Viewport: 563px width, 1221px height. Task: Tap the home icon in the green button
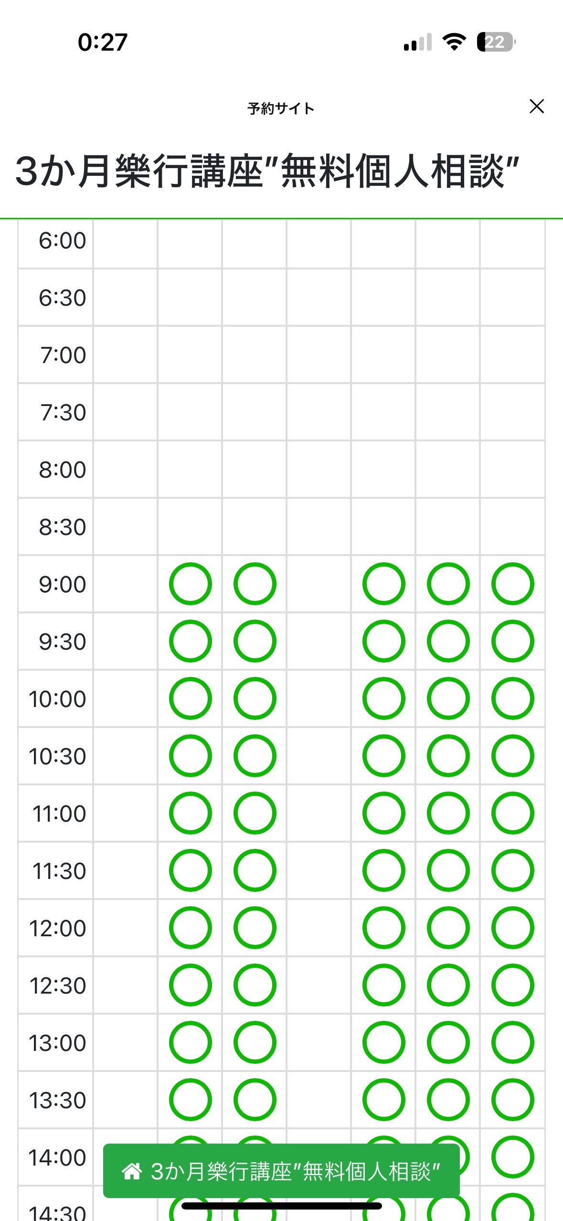(x=132, y=1171)
